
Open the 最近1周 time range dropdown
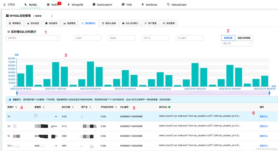coord(237,43)
